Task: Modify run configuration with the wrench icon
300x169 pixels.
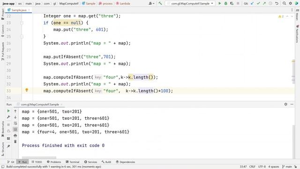Action: pos(8,117)
